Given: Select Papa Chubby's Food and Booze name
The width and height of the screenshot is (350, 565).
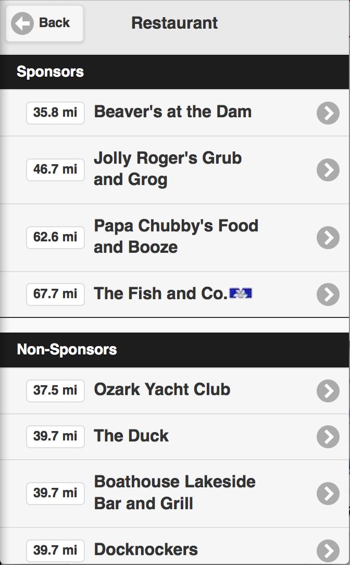Looking at the screenshot, I should 176,237.
